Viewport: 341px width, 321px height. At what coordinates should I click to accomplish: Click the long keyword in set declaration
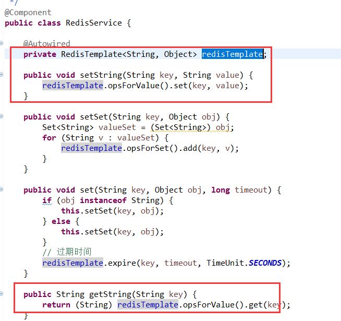[x=221, y=190]
